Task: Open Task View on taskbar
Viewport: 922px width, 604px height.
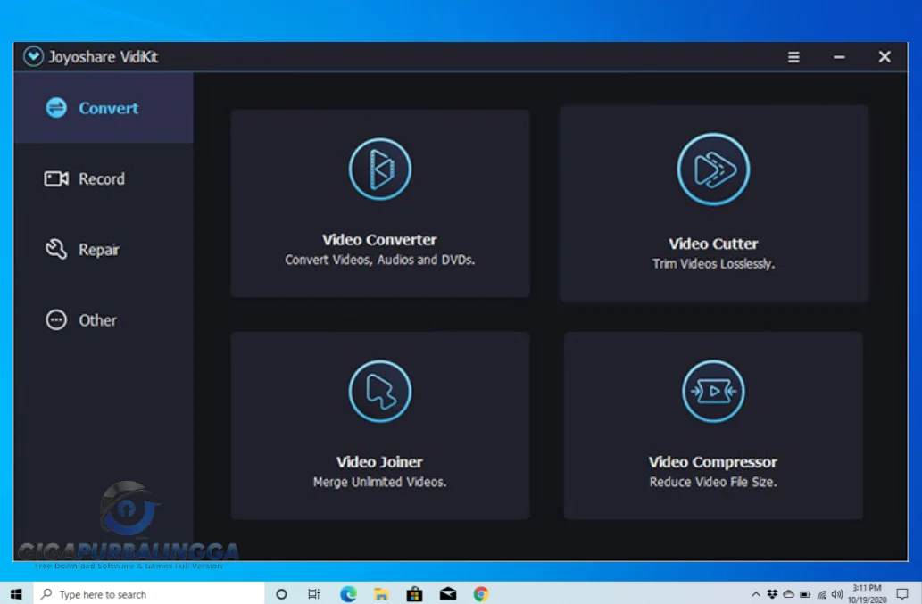Action: click(x=314, y=594)
